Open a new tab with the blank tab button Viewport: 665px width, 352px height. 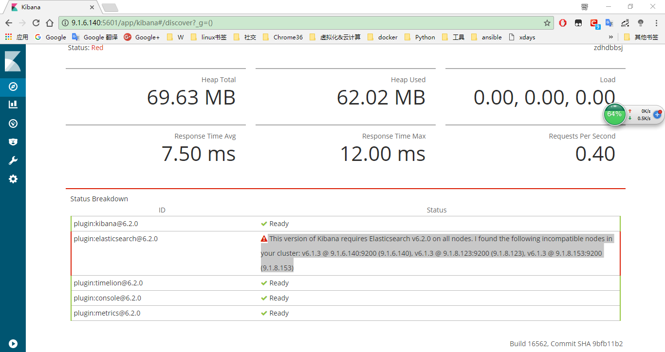tap(110, 7)
